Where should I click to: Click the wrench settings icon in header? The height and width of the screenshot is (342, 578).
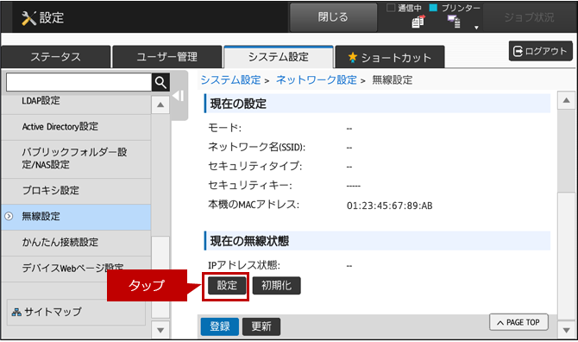point(28,18)
